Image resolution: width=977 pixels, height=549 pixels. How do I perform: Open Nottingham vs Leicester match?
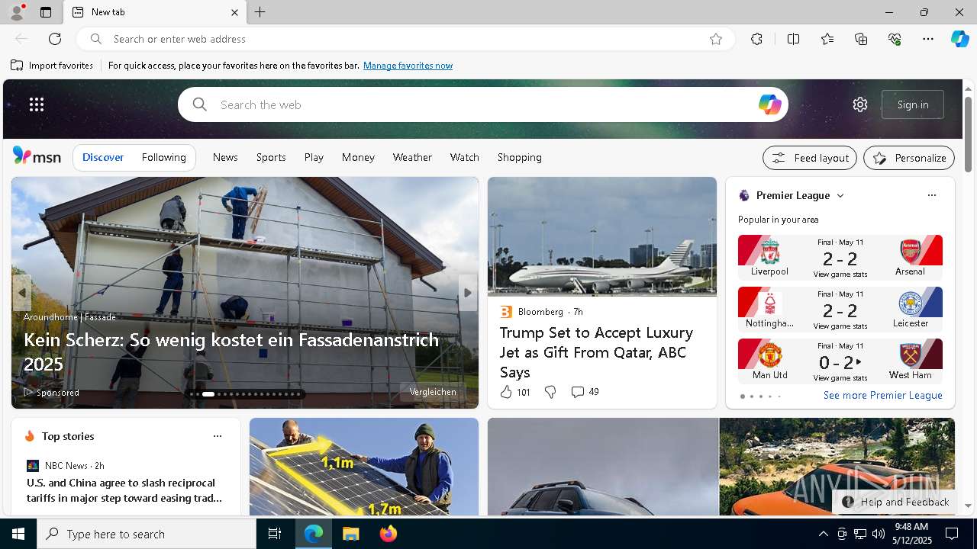coord(840,310)
